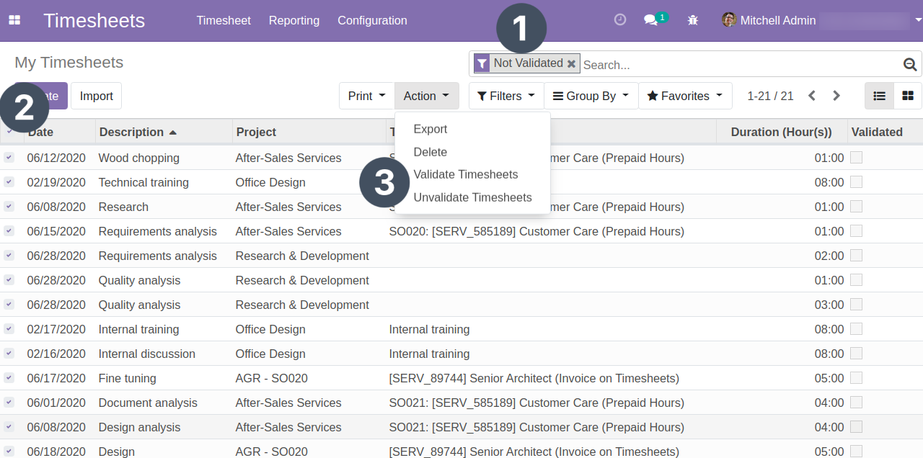Click AGR - SO020 in Fine tuning row
This screenshot has width=923, height=458.
coord(272,378)
